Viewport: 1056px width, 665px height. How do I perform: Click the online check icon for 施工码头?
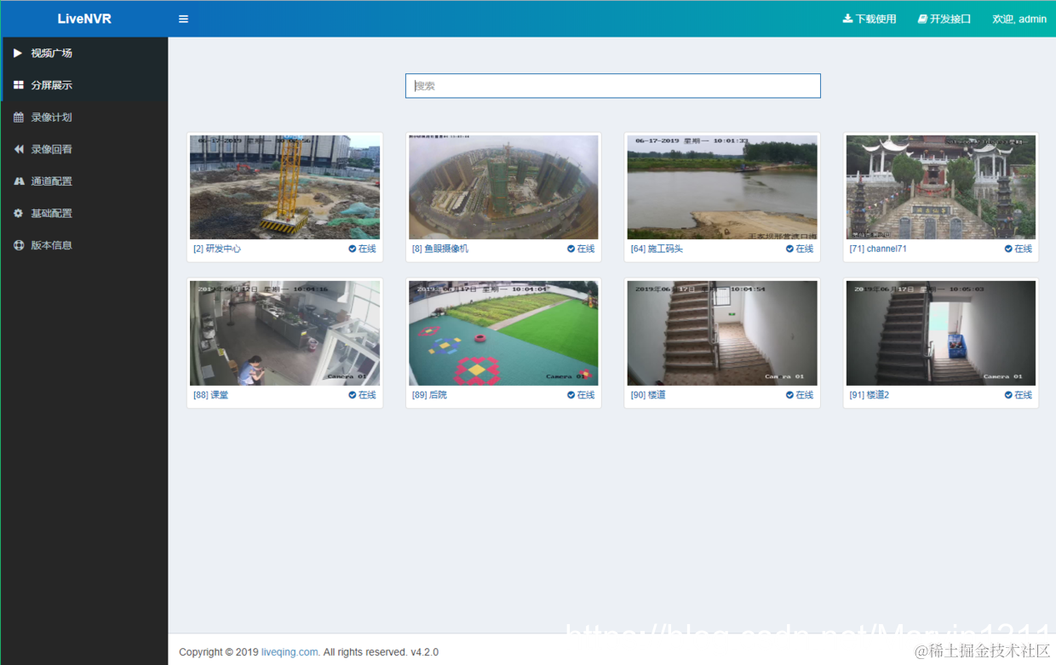click(789, 249)
